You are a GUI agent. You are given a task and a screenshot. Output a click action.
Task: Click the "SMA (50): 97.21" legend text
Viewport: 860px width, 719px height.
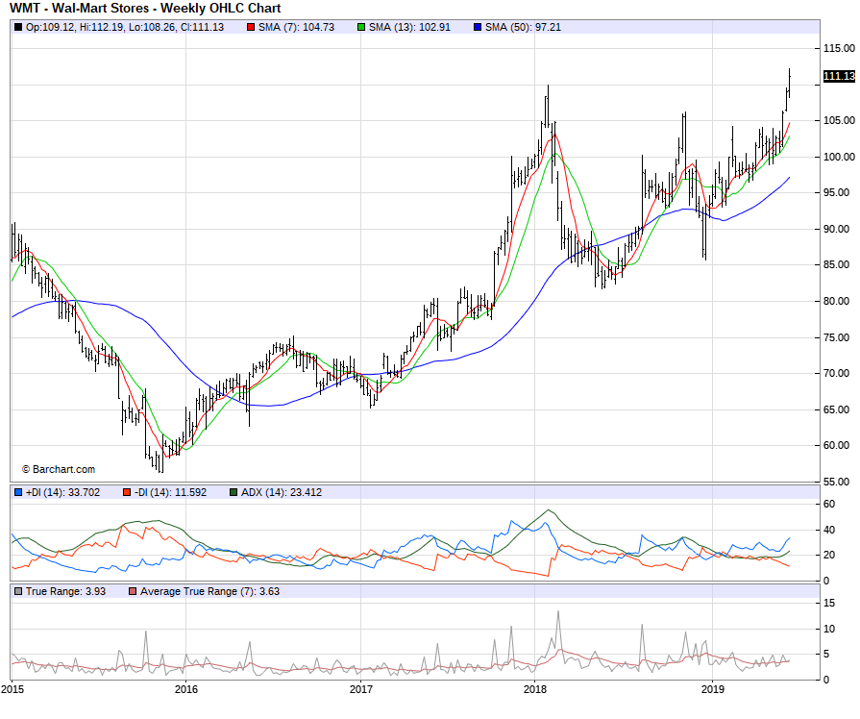point(524,27)
